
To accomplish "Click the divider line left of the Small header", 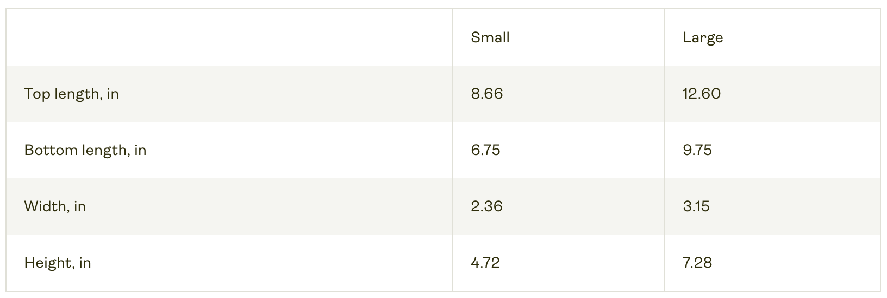I will (453, 37).
